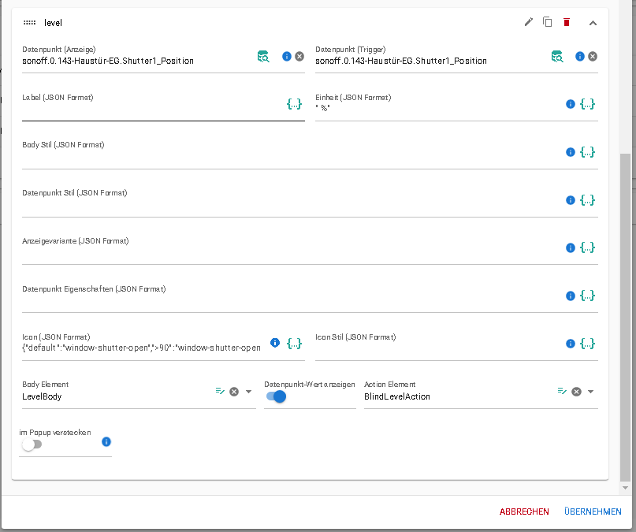
Task: Open object browser for Datenpunkt (Trigger)
Action: pos(557,57)
